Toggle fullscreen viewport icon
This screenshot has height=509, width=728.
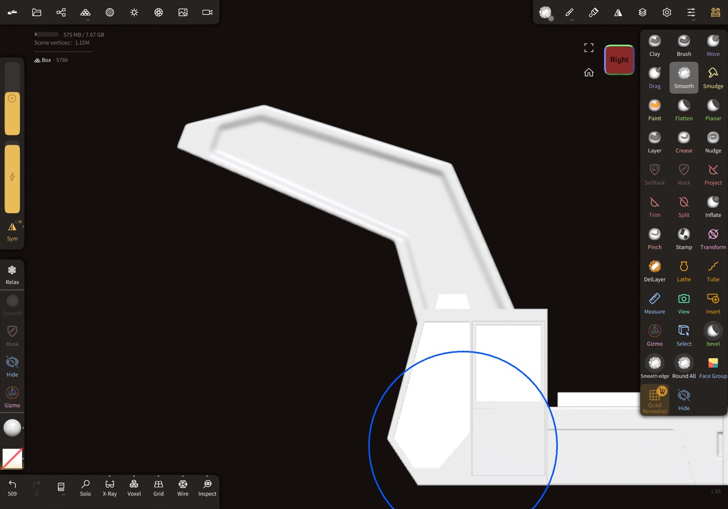tap(589, 48)
